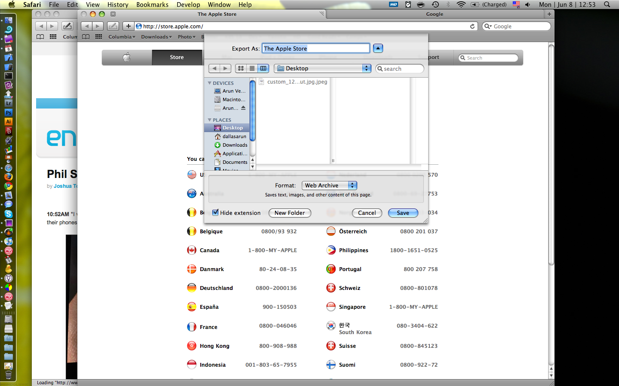Go back in the save dialog folder history

pos(214,68)
